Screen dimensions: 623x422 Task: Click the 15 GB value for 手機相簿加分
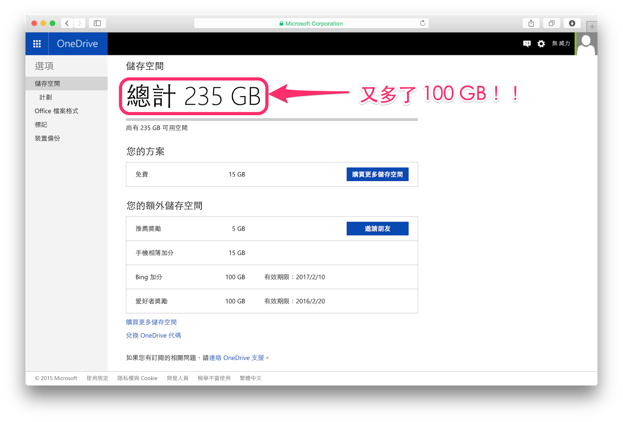pos(237,253)
